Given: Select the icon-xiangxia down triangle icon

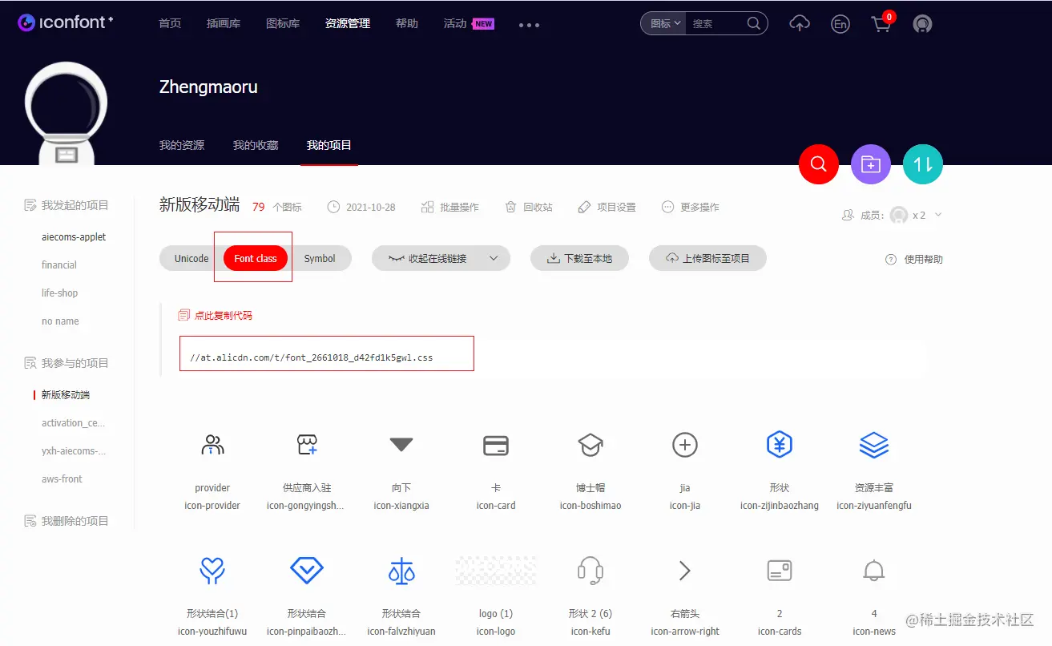Looking at the screenshot, I should pyautogui.click(x=401, y=445).
